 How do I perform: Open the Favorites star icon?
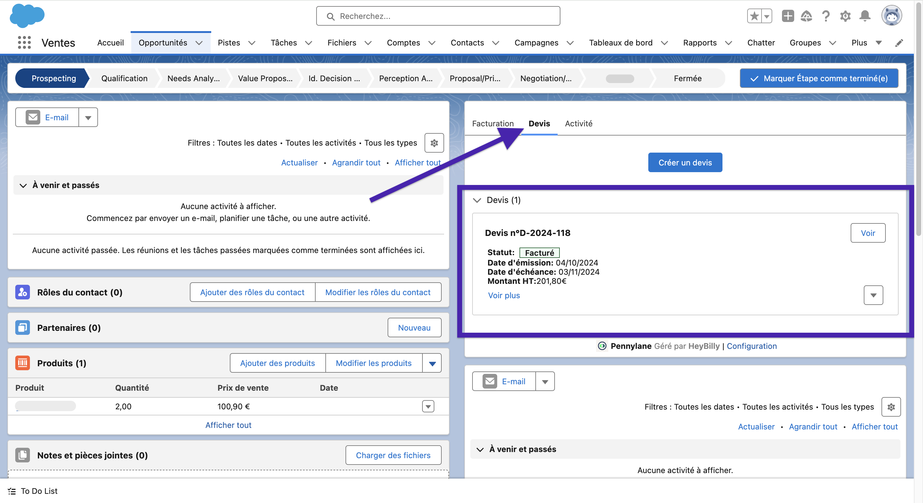(x=754, y=16)
